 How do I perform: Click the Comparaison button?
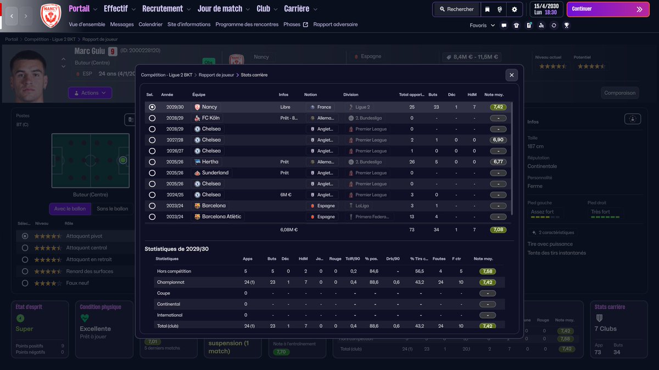619,93
